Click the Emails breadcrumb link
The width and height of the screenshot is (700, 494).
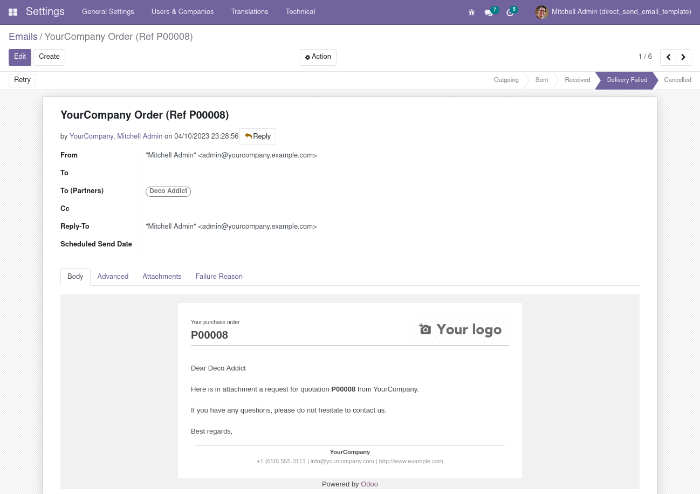[x=23, y=37]
